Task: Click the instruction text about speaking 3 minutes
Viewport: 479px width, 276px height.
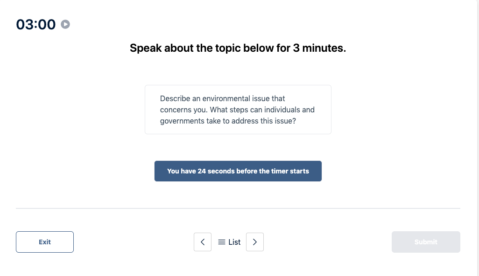Action: 238,48
